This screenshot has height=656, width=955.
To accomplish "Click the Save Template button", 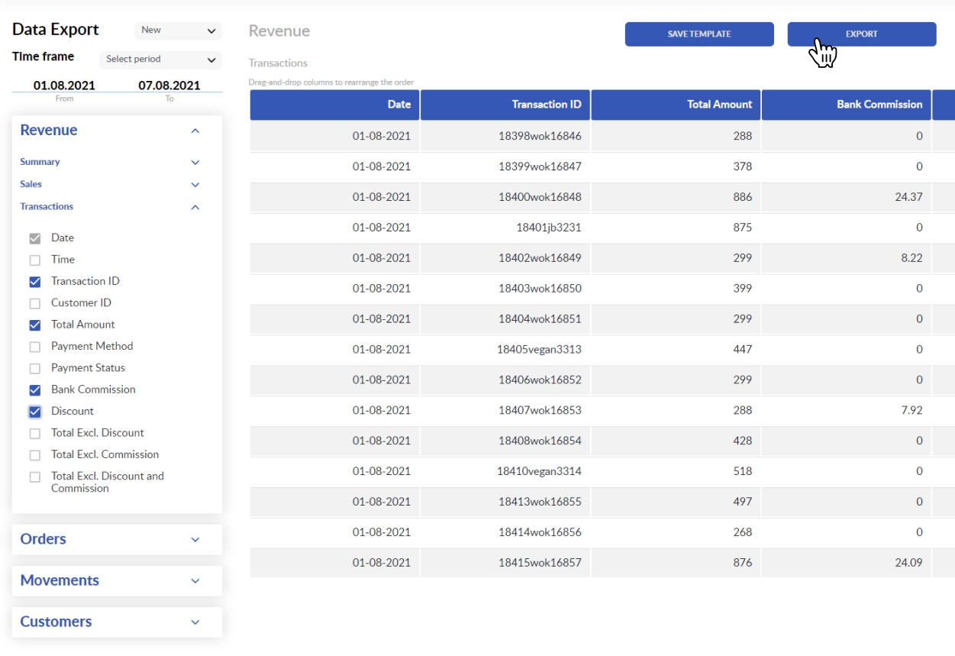I will tap(699, 34).
